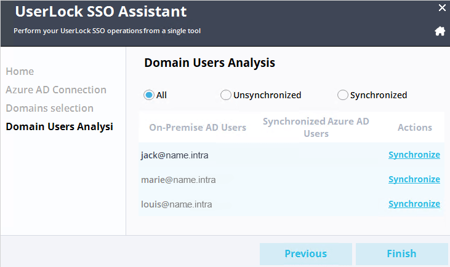The height and width of the screenshot is (267, 450).
Task: Synchronize user jack@name.intra
Action: 414,155
